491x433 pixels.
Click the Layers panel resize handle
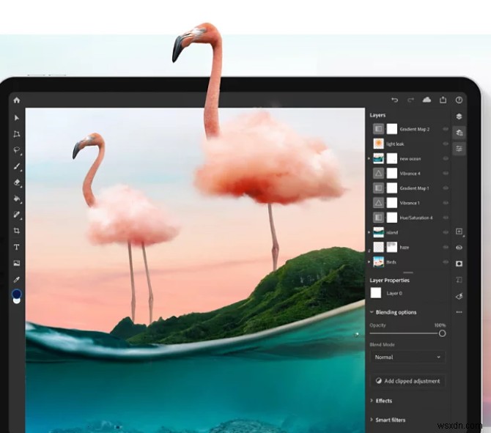(407, 273)
